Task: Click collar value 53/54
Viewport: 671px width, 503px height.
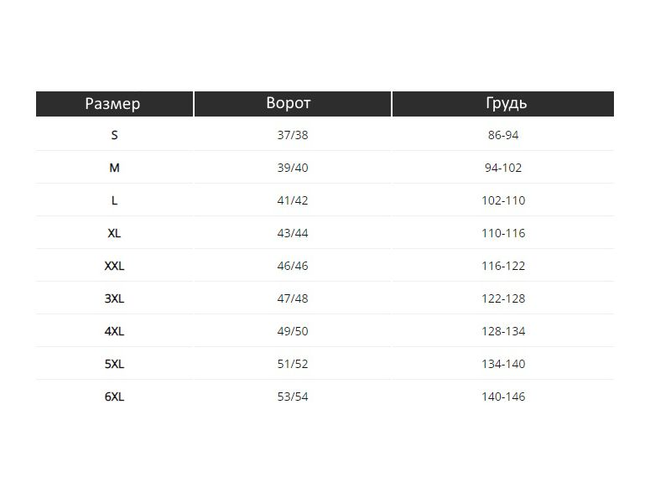Action: 293,397
